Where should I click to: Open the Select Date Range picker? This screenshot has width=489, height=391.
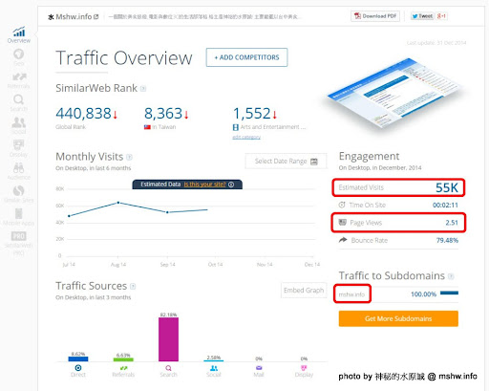coord(286,162)
